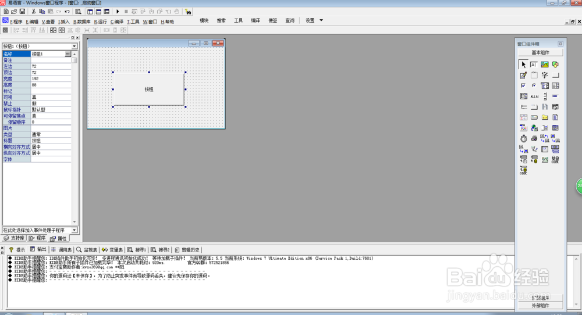Select the timer stopwatch component icon
Image resolution: width=582 pixels, height=315 pixels.
[x=523, y=138]
